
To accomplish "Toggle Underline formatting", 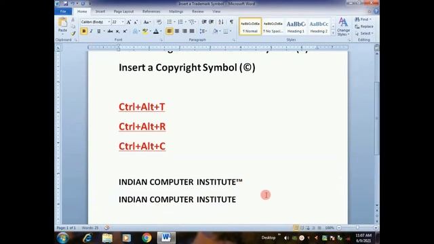I will tap(98, 31).
